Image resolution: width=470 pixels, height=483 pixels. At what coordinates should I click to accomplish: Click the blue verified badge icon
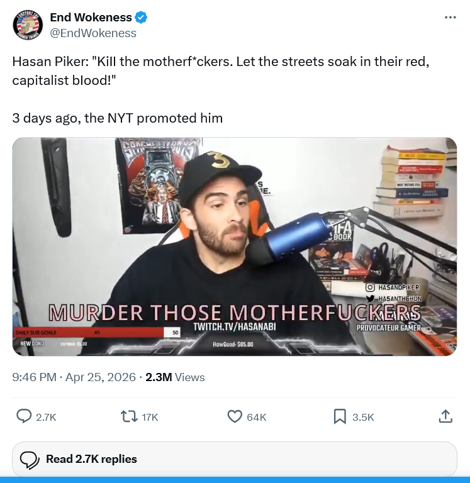141,17
